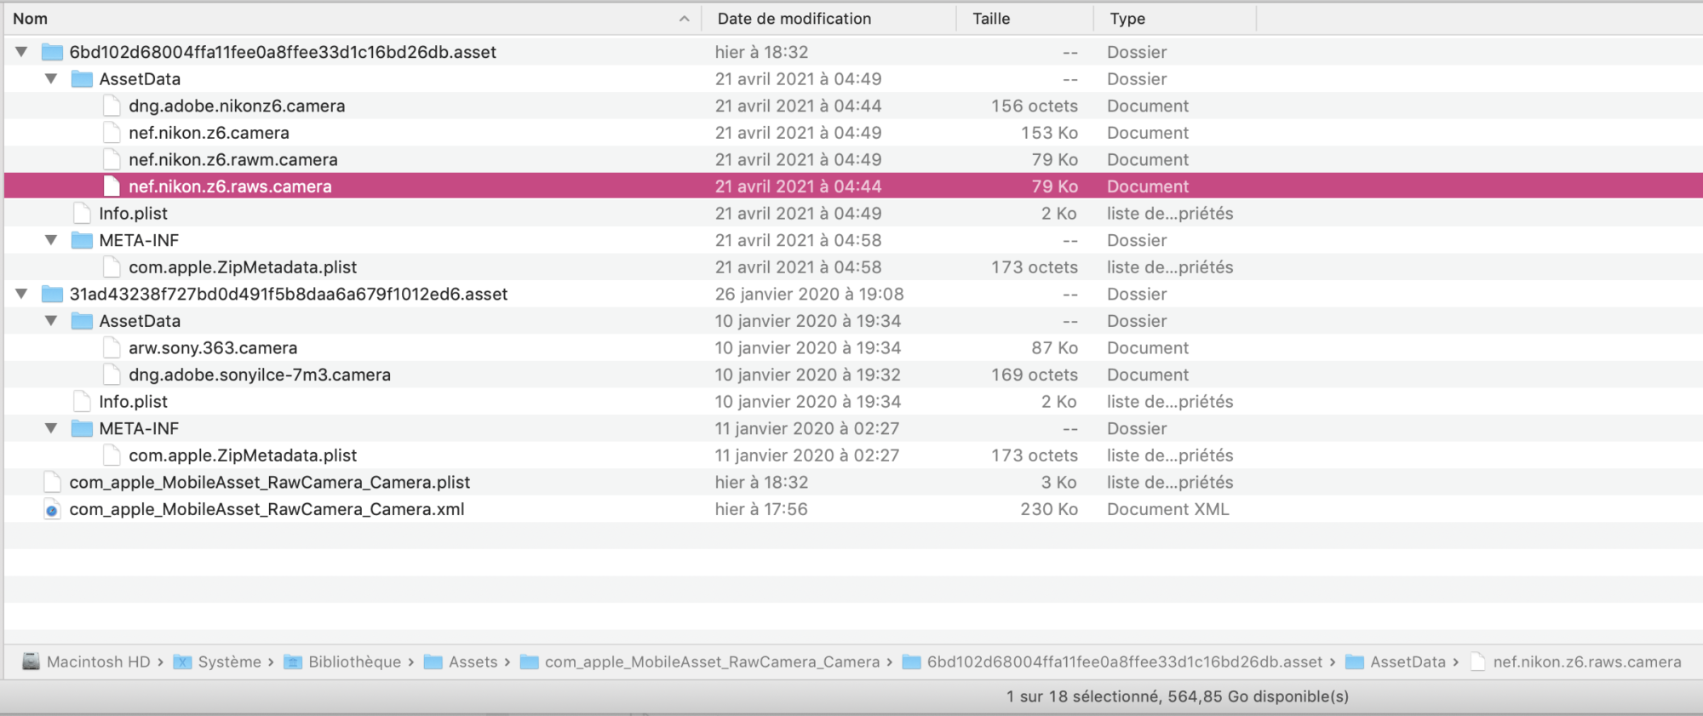This screenshot has width=1703, height=716.
Task: Collapse the 6bd102d68004ffa11fee0a8ffee33d1c16bd26db.asset folder triangle
Action: coord(21,52)
